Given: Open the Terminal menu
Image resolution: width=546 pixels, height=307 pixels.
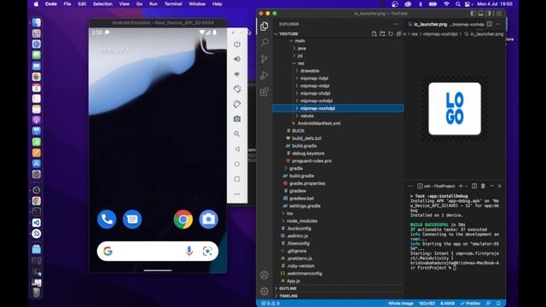Looking at the screenshot, I should [173, 3].
